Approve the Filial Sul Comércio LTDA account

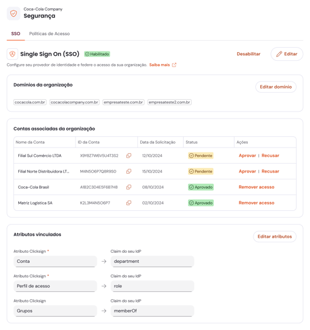coord(247,156)
